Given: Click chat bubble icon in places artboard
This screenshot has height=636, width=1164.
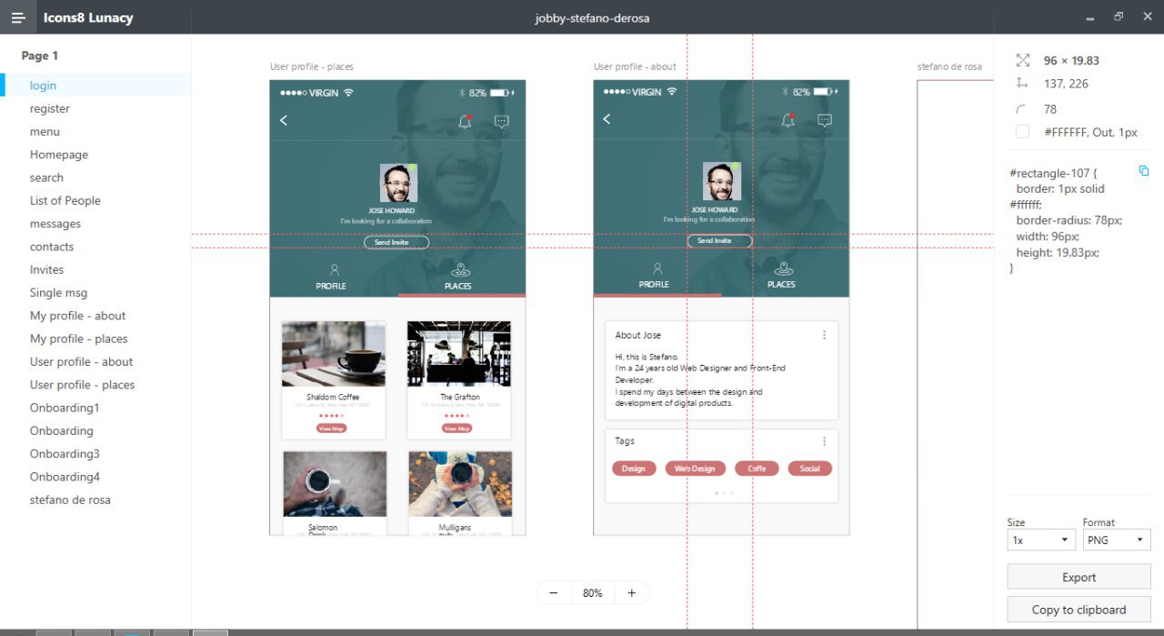Looking at the screenshot, I should pos(501,121).
